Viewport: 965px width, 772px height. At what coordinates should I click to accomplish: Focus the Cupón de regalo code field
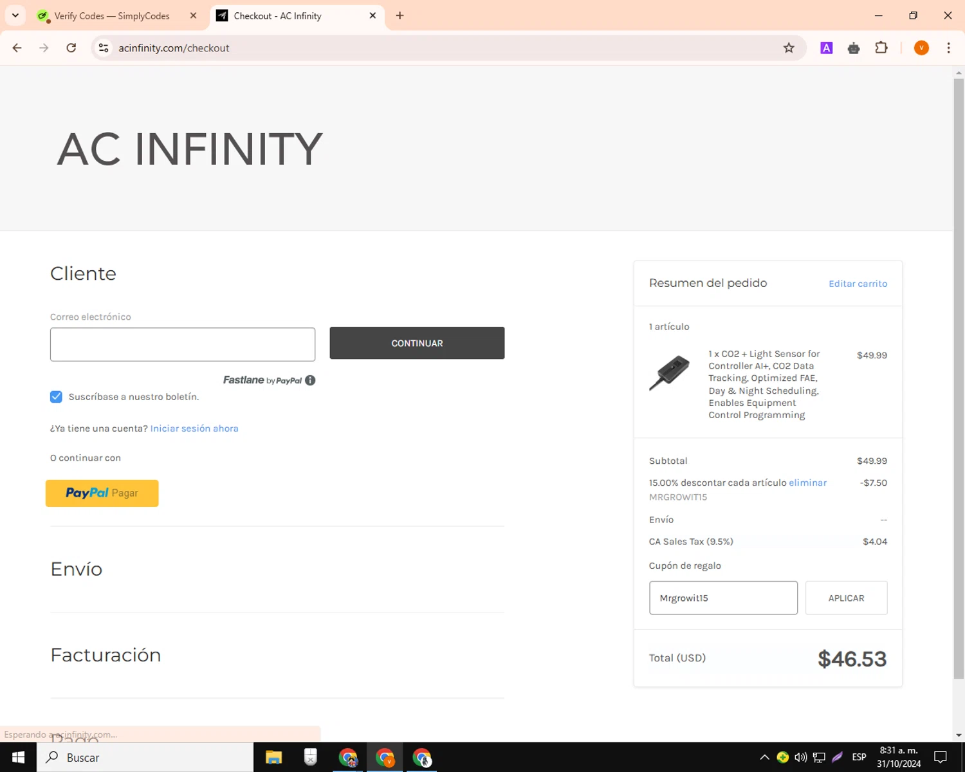723,598
